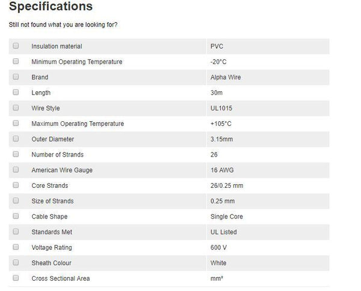Select the Cable Shape checkbox
Screen dimensions: 361x291
[x=16, y=216]
